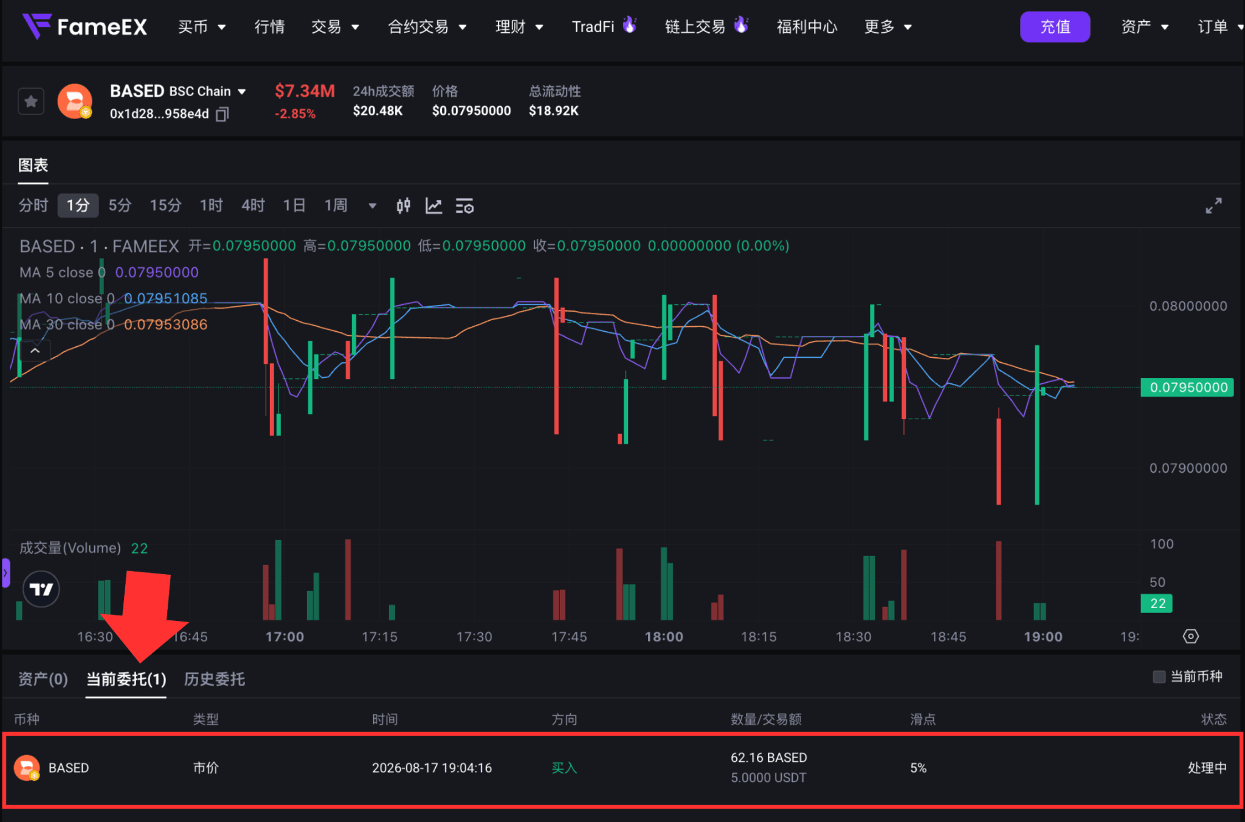
Task: Click the 17:00 time axis label
Action: (x=285, y=637)
